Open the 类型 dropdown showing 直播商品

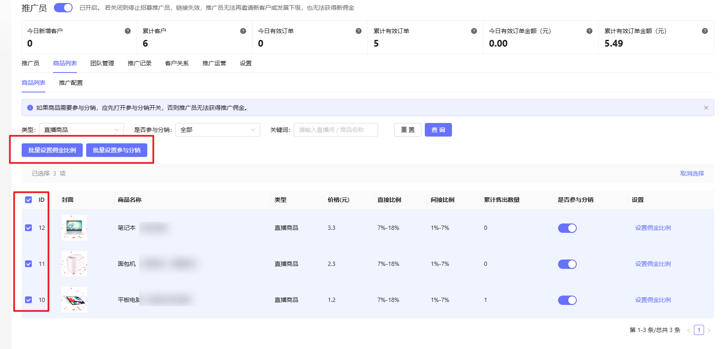tap(81, 130)
